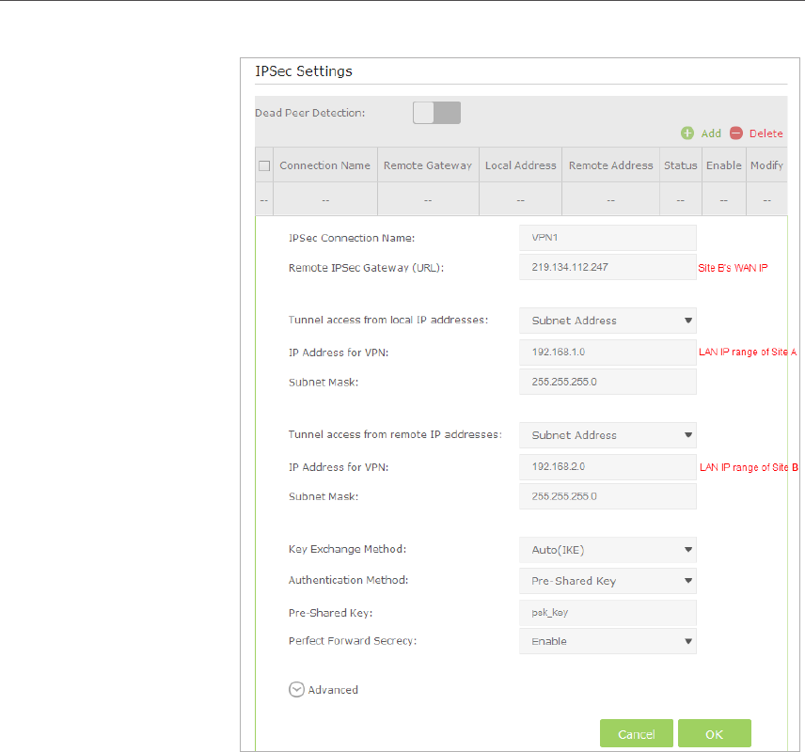The width and height of the screenshot is (805, 752).
Task: Focus the remote IP Address for VPN field
Action: tap(608, 466)
